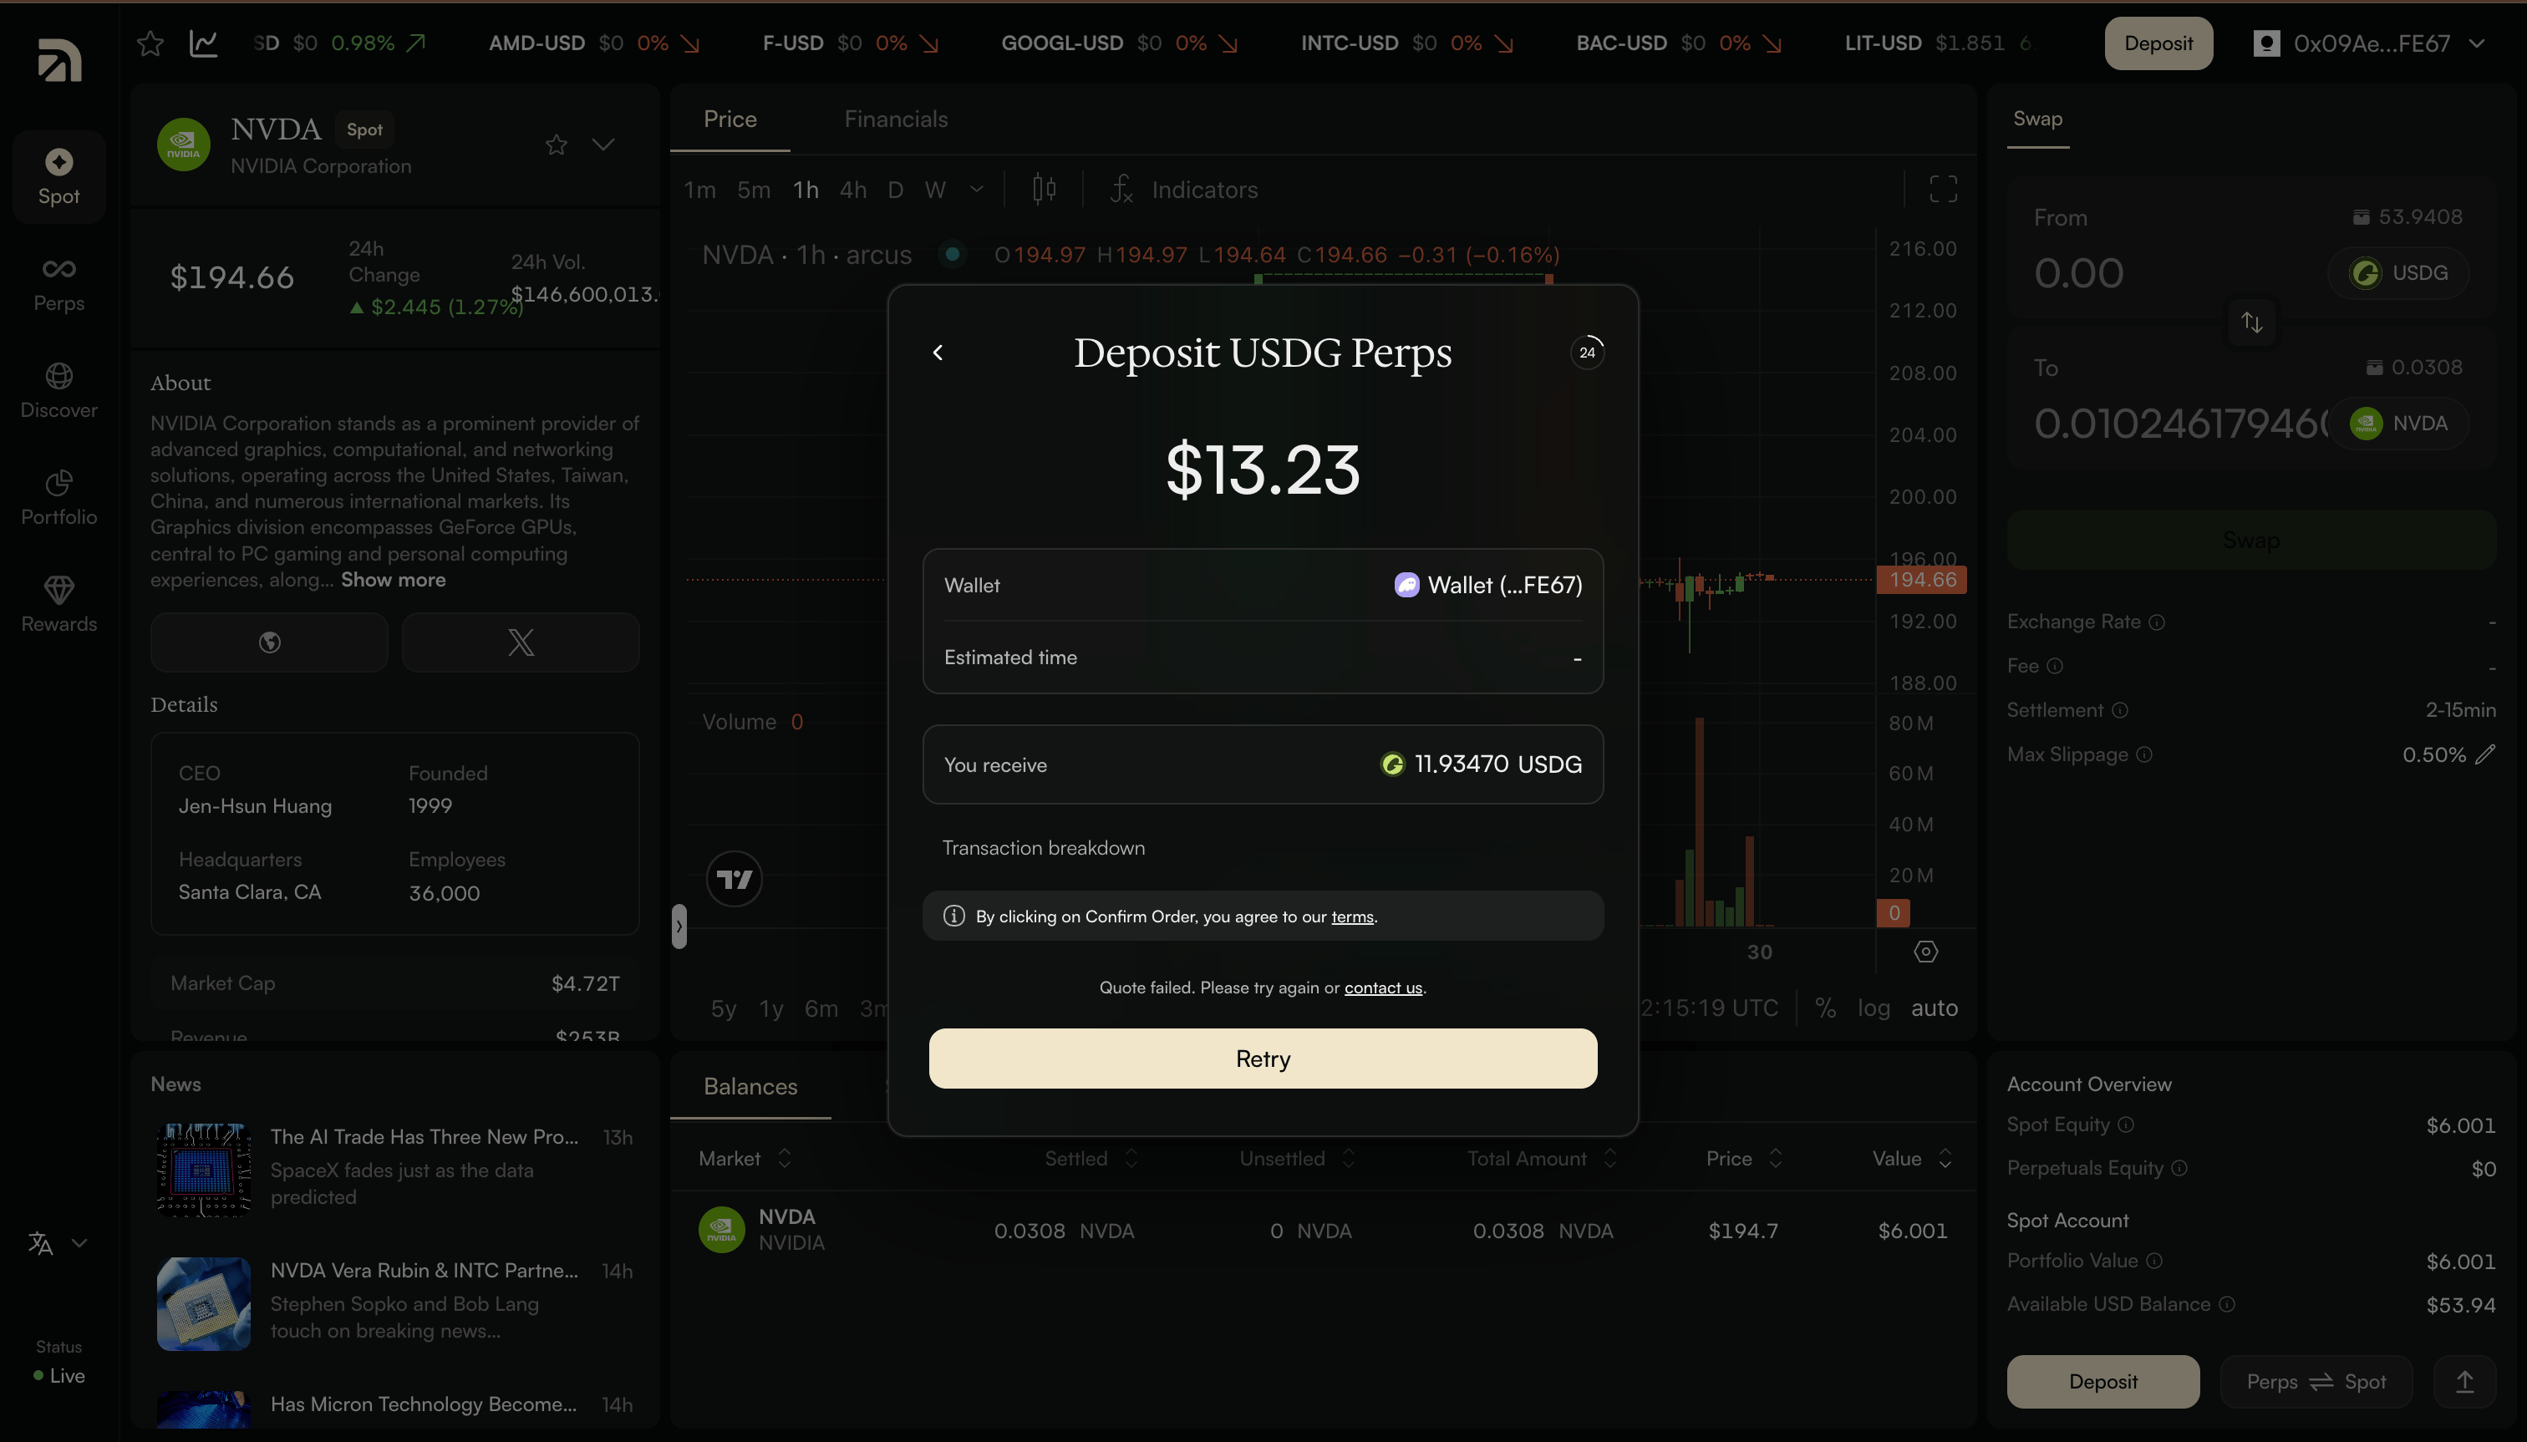Click the Deposit button in header
Image resolution: width=2527 pixels, height=1442 pixels.
point(2158,43)
